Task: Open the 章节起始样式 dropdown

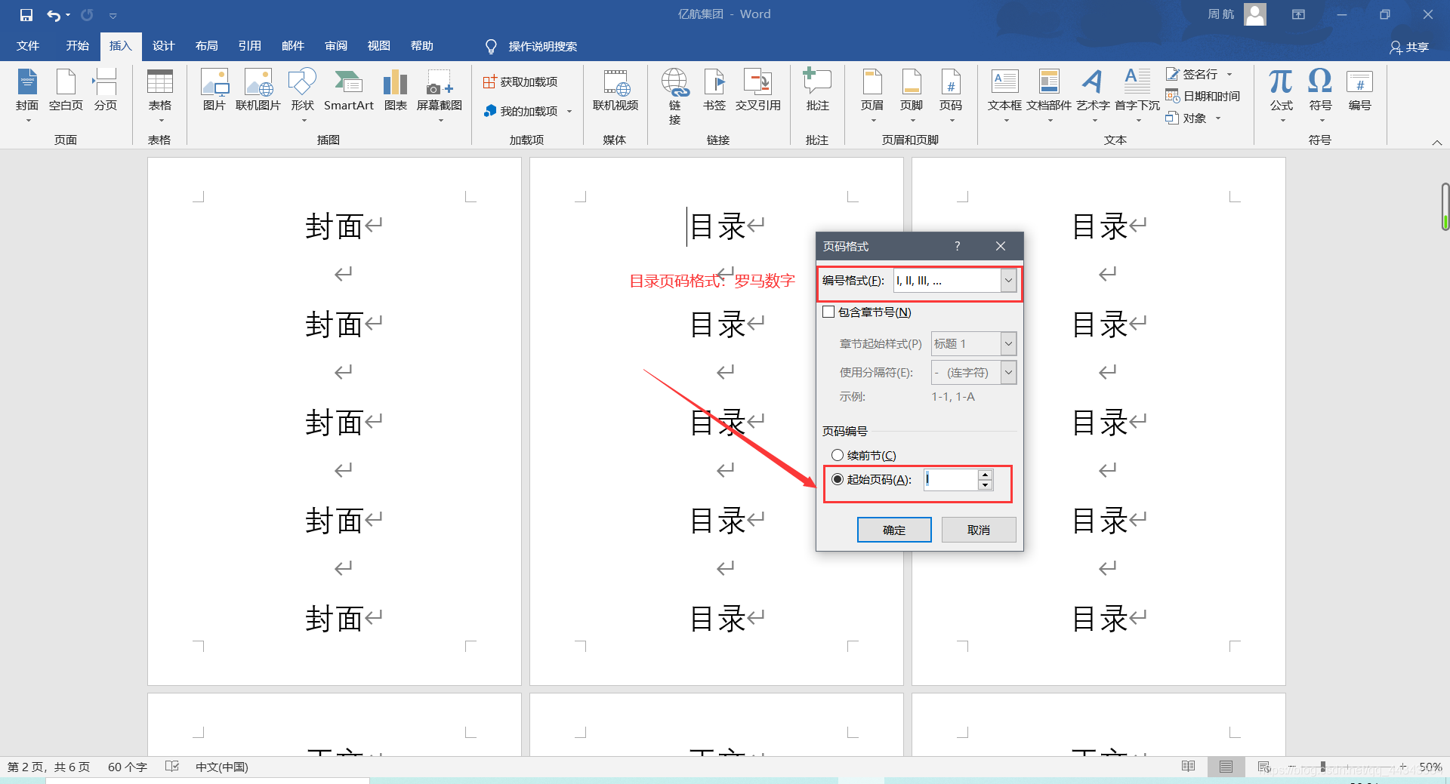Action: (x=1008, y=343)
